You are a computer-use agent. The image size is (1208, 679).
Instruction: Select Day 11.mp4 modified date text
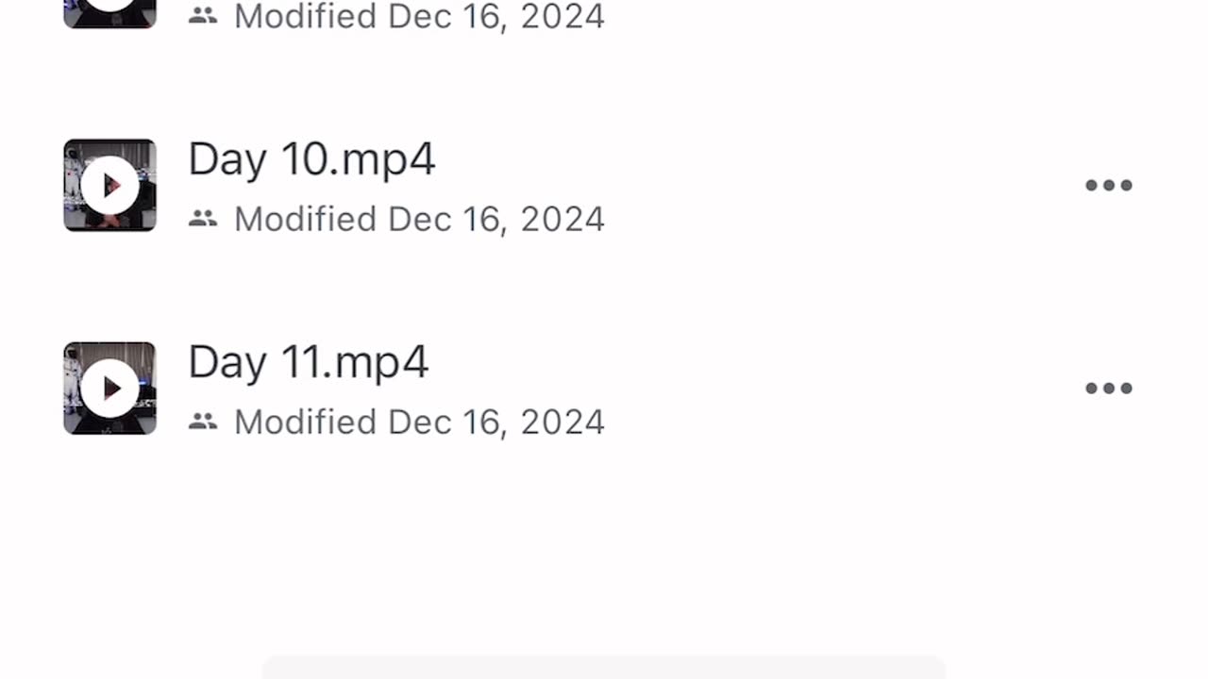(419, 422)
